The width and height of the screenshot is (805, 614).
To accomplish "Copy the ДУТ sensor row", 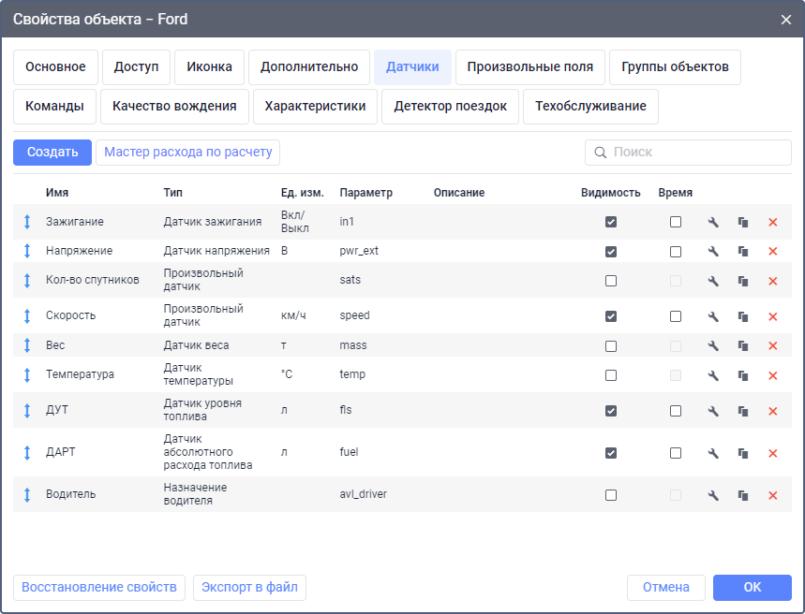I will [743, 411].
